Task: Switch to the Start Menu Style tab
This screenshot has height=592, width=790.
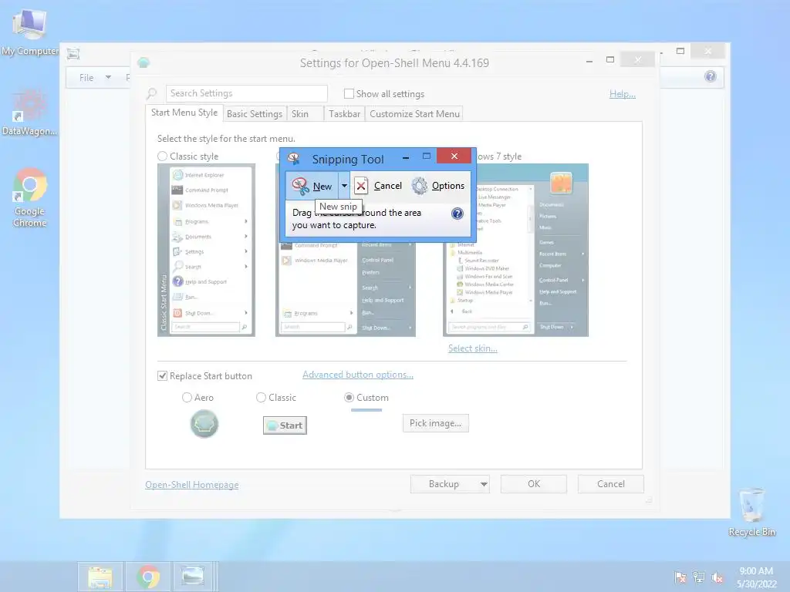Action: tap(184, 113)
